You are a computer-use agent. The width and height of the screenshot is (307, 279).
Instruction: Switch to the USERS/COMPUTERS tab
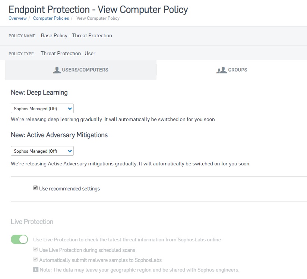(81, 70)
